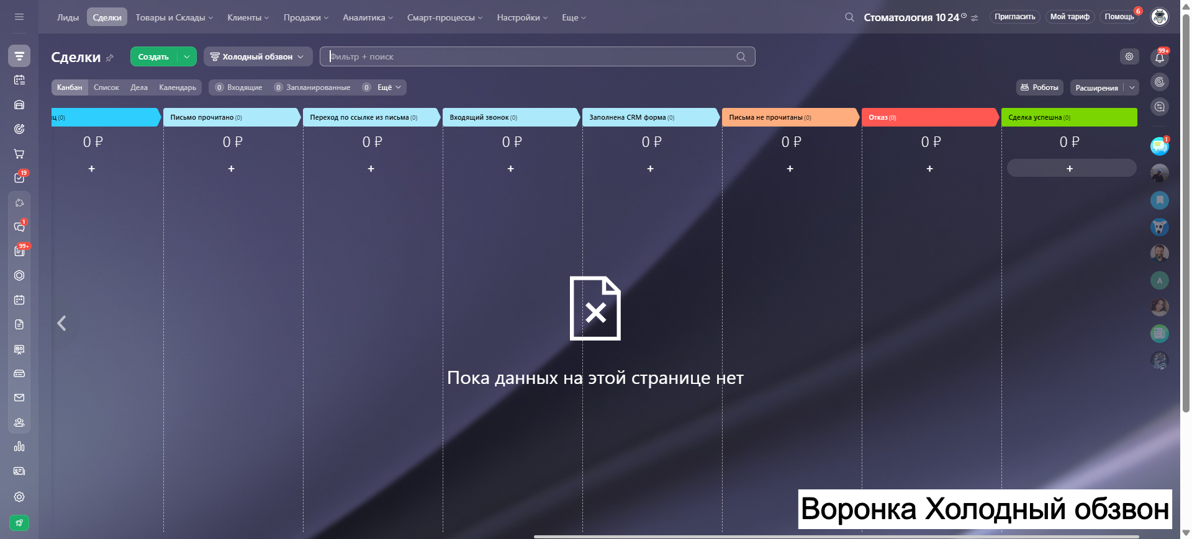Open the mail envelope icon in the left sidebar
This screenshot has height=539, width=1192.
point(19,398)
